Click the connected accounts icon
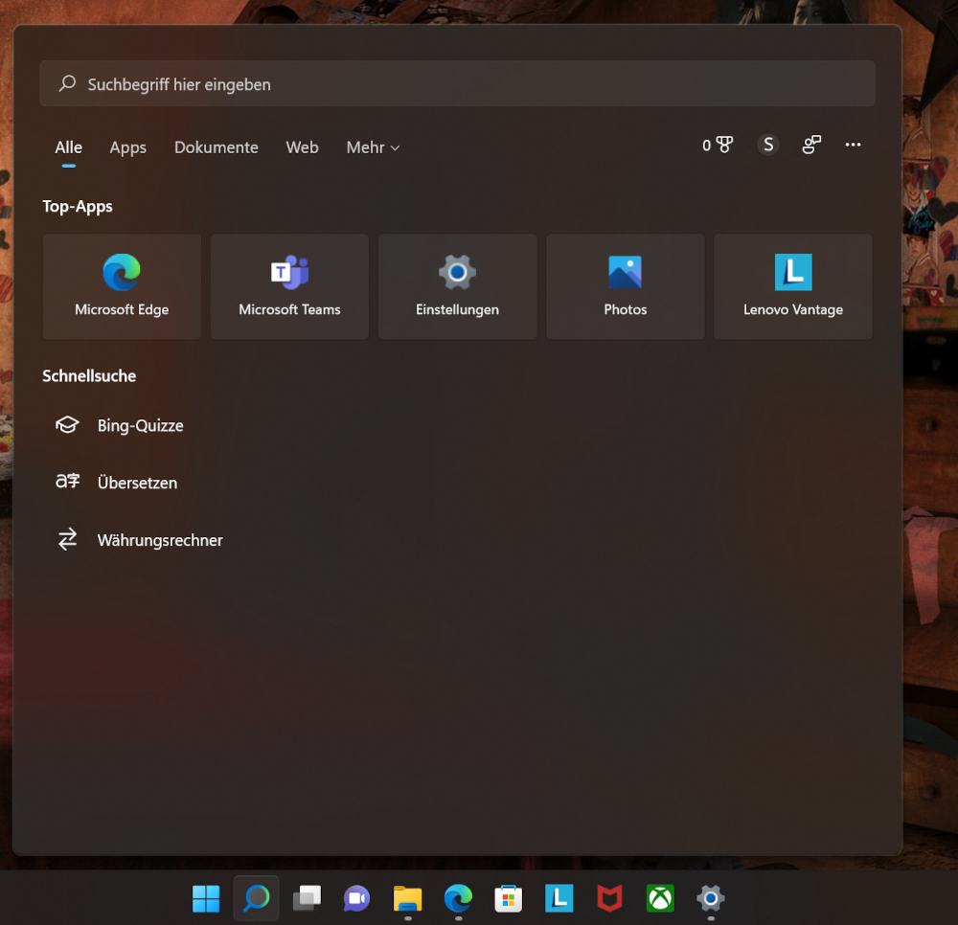Screen dimensions: 958x925 tap(811, 145)
